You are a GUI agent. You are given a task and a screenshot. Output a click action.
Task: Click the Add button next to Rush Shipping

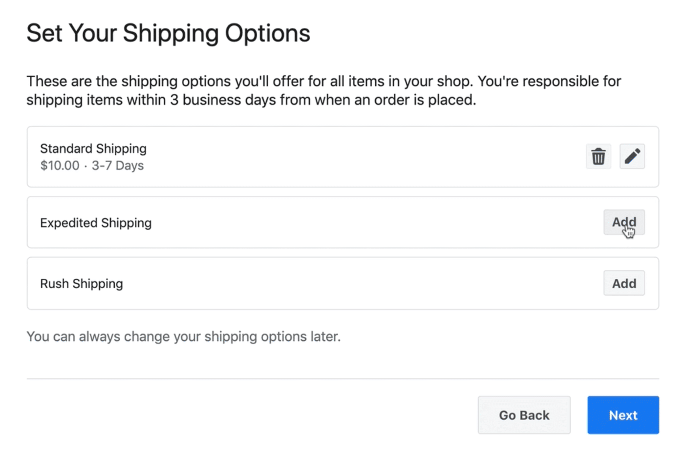tap(624, 283)
